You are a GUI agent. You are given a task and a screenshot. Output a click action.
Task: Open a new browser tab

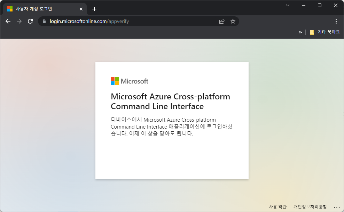click(x=94, y=9)
